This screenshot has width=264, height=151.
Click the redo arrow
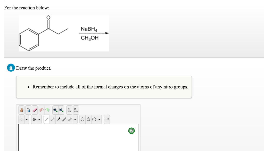(x=47, y=110)
